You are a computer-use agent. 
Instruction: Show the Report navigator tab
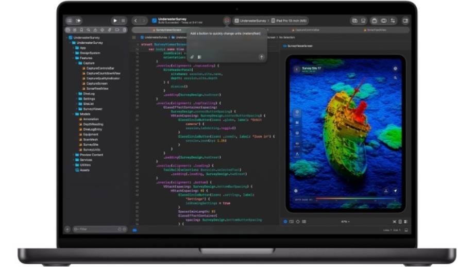pos(124,30)
